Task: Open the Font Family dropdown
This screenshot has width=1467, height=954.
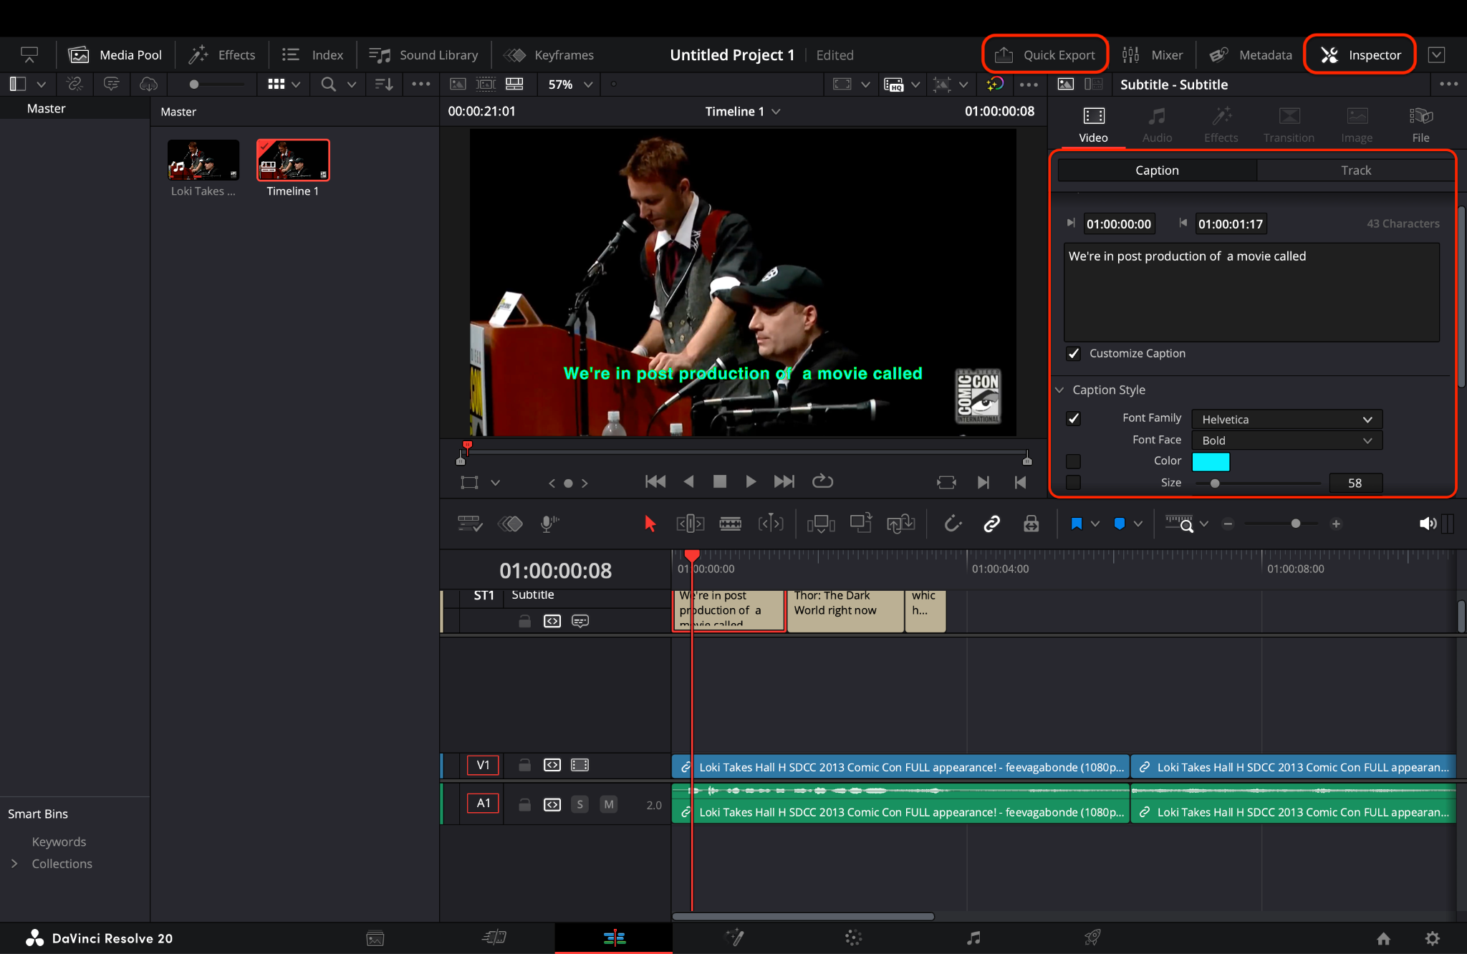Action: [x=1285, y=419]
